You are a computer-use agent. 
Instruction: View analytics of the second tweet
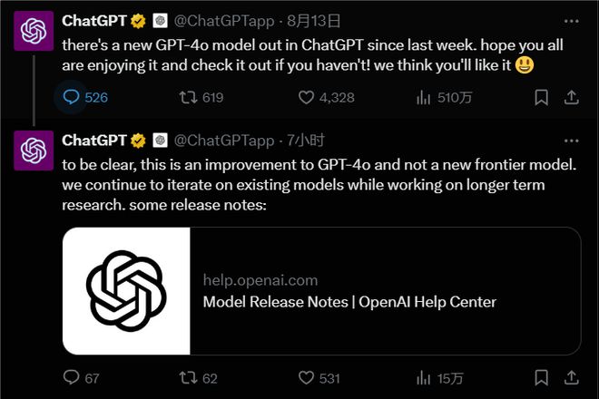click(424, 377)
